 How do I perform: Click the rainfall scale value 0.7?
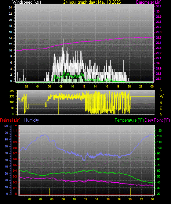click(15, 153)
